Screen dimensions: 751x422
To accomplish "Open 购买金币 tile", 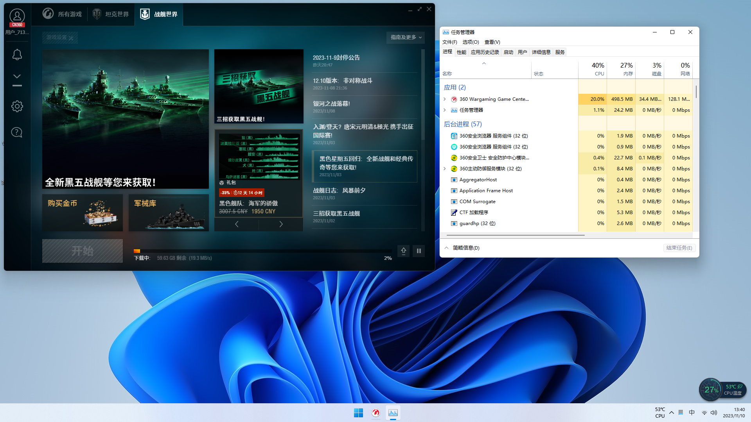I will click(83, 213).
